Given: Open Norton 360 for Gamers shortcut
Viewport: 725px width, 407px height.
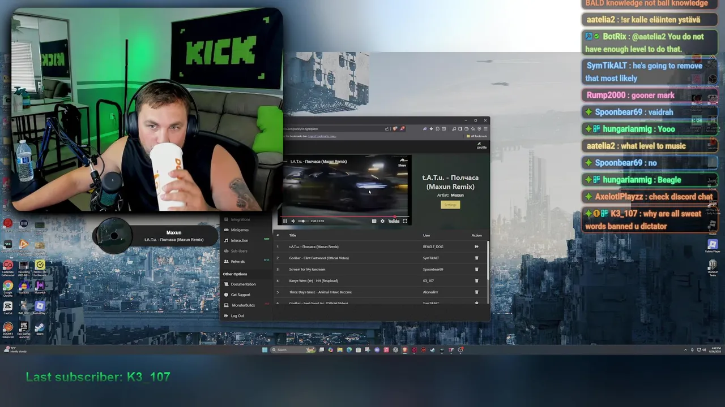Looking at the screenshot, I should click(x=40, y=267).
